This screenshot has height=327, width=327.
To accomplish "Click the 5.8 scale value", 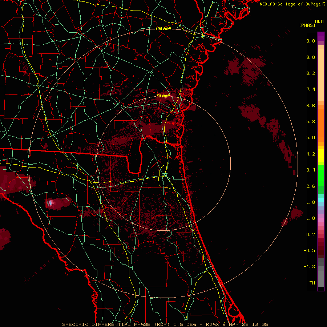I will (x=311, y=122).
